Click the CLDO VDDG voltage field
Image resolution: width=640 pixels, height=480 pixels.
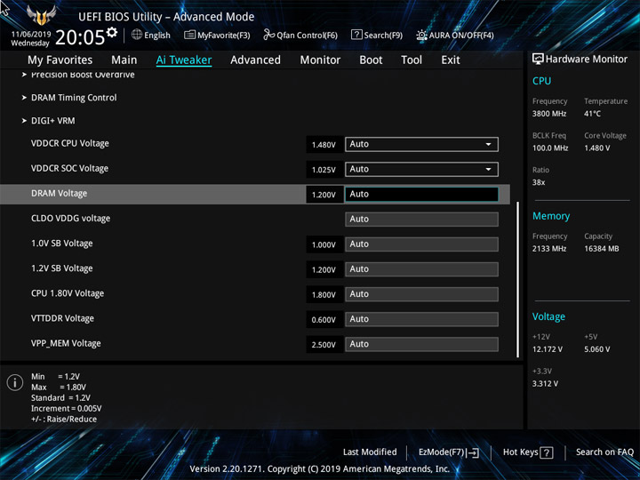[421, 220]
